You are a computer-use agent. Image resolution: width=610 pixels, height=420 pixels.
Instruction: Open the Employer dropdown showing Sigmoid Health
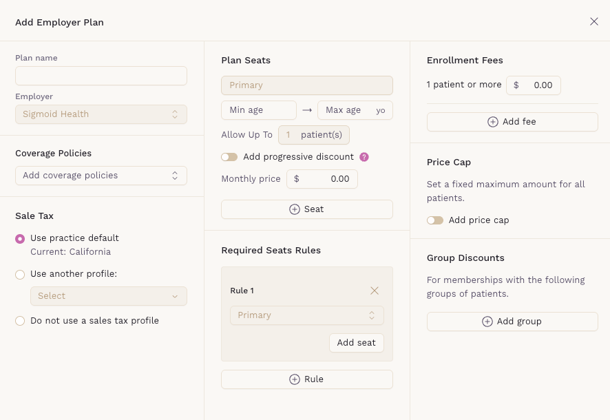click(101, 114)
